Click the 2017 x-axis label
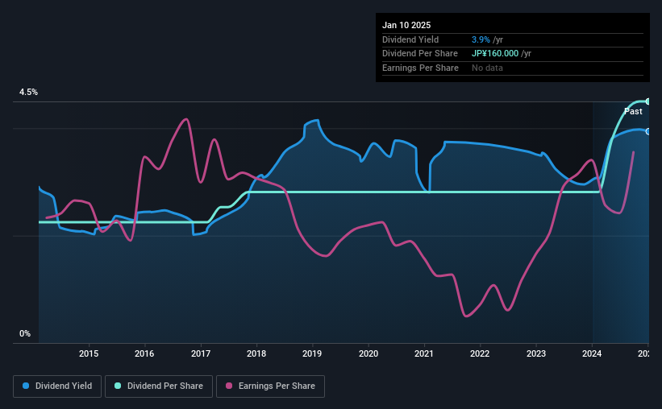Image resolution: width=662 pixels, height=409 pixels. click(201, 353)
